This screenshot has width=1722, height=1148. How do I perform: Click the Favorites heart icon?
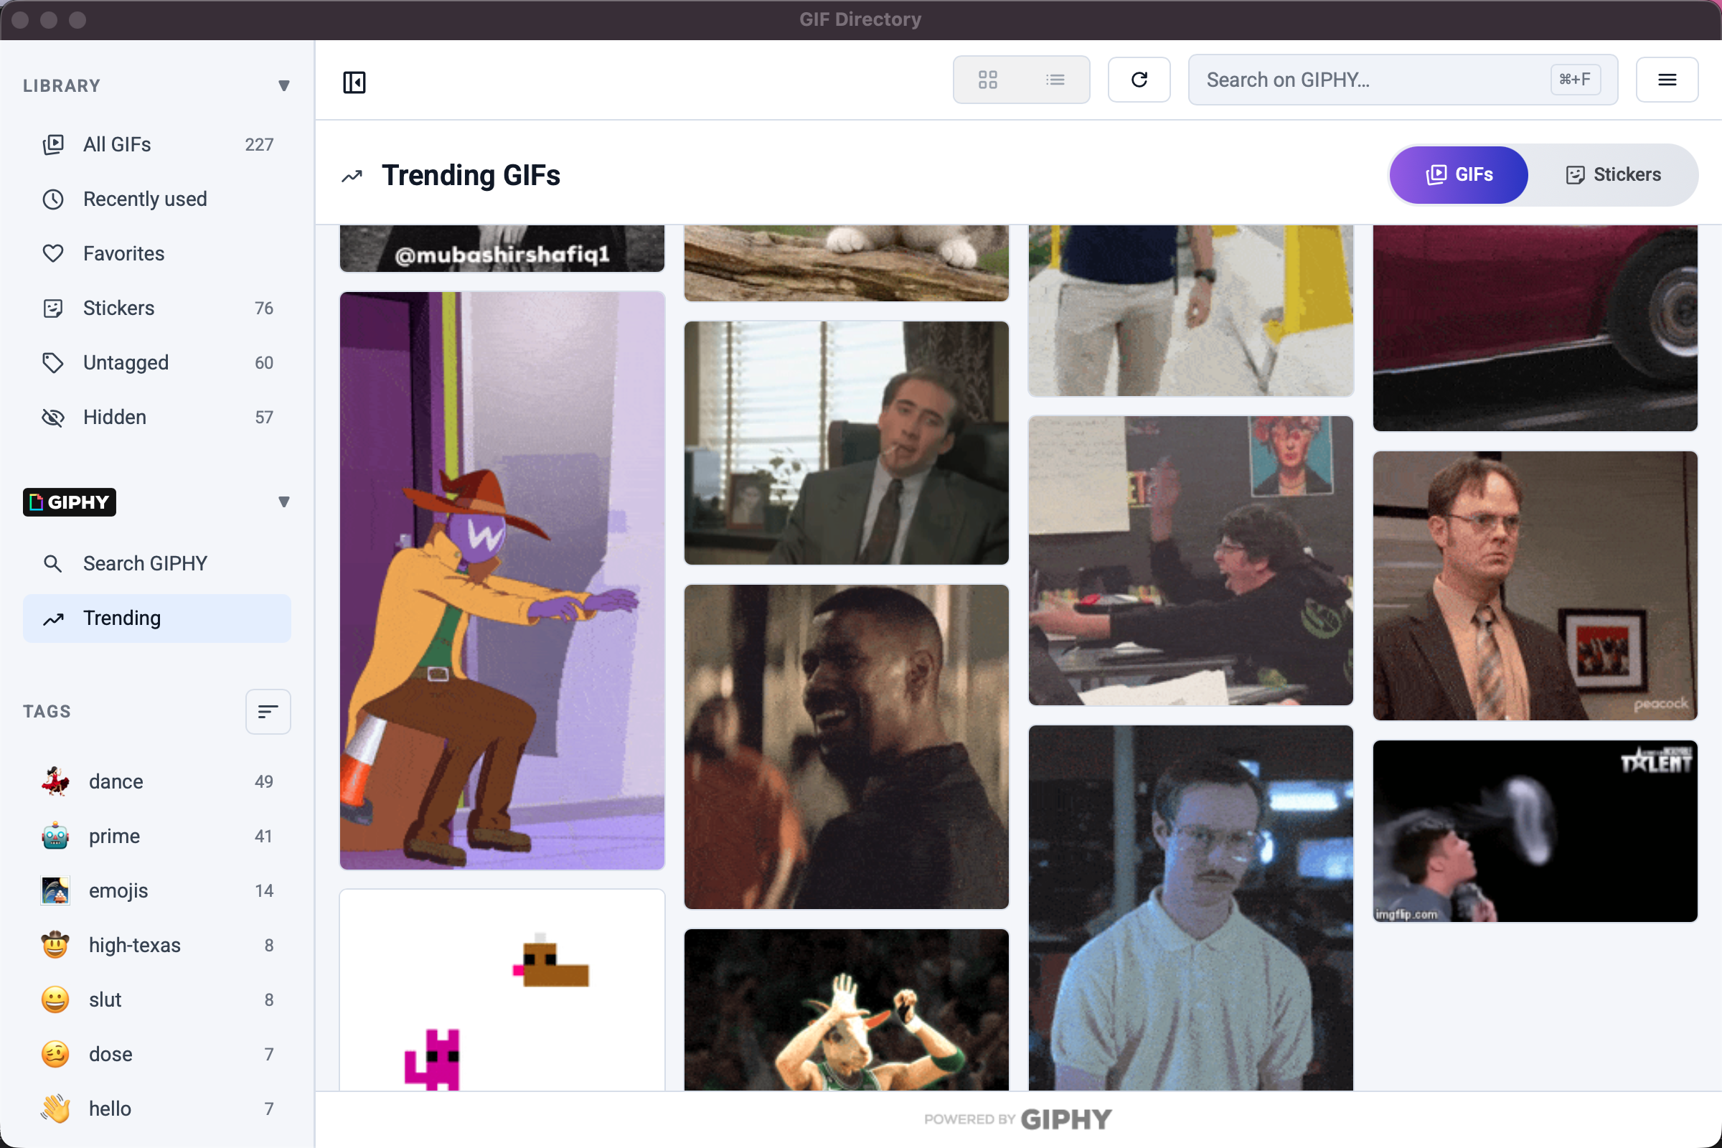click(x=52, y=253)
